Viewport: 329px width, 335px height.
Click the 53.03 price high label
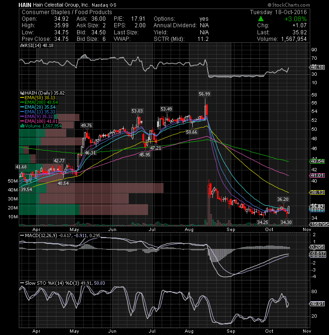[137, 111]
